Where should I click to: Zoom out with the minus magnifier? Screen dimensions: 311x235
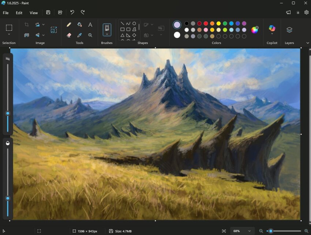(x=261, y=231)
